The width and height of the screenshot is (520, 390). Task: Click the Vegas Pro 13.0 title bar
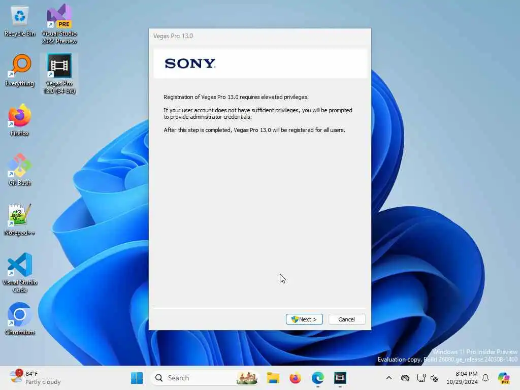tap(259, 36)
